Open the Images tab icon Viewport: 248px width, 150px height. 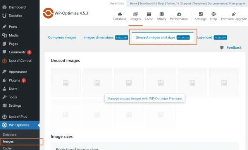(136, 14)
